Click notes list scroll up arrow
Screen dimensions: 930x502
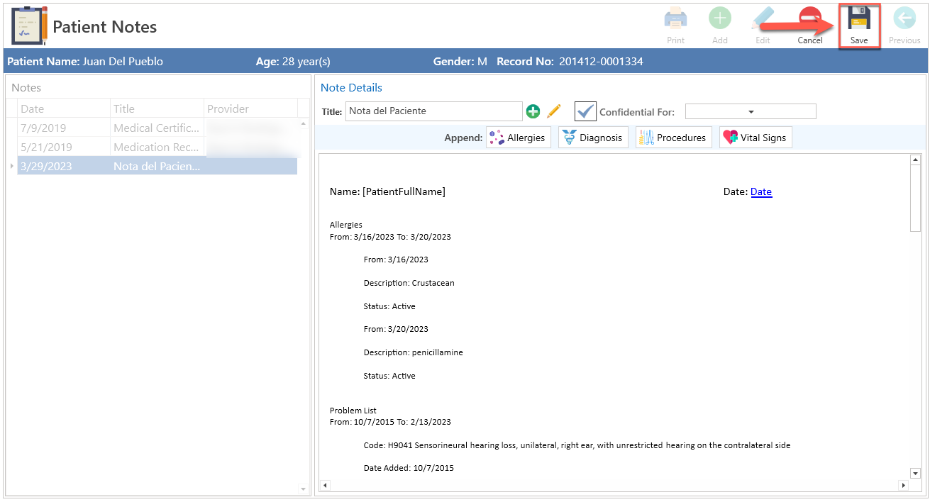click(x=304, y=123)
